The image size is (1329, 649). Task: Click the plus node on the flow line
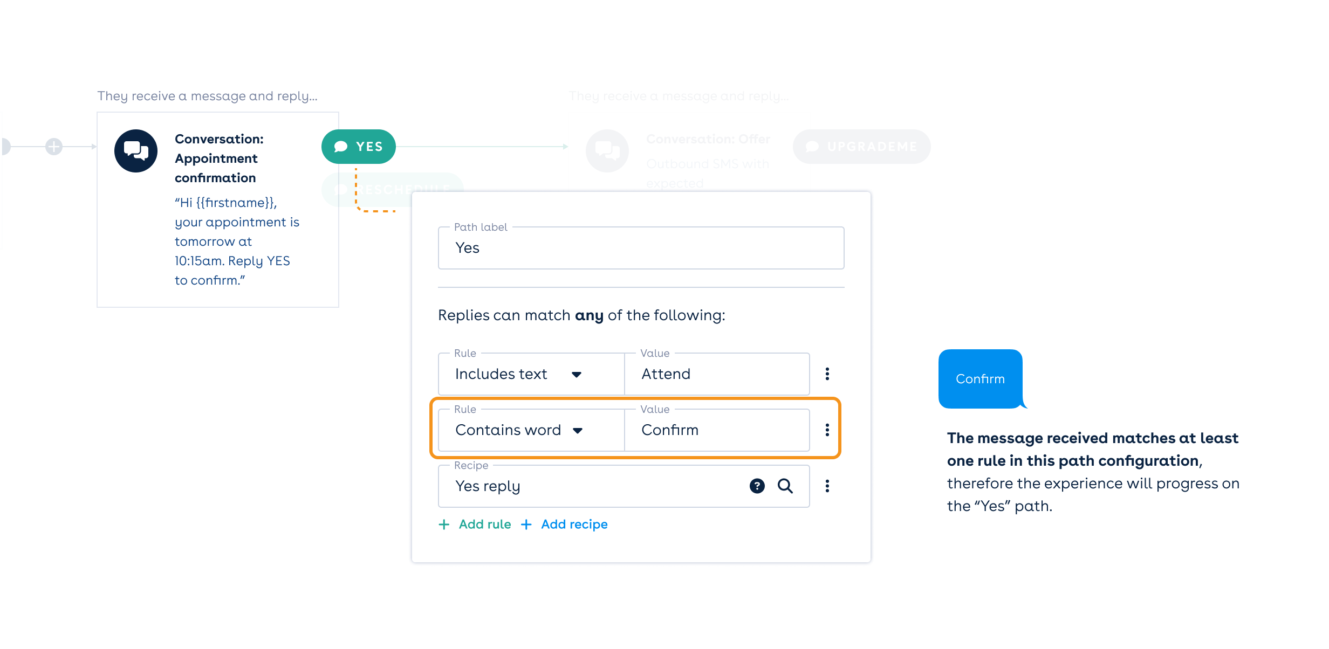click(54, 147)
